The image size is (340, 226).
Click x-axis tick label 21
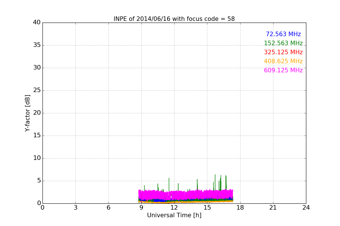pyautogui.click(x=273, y=208)
